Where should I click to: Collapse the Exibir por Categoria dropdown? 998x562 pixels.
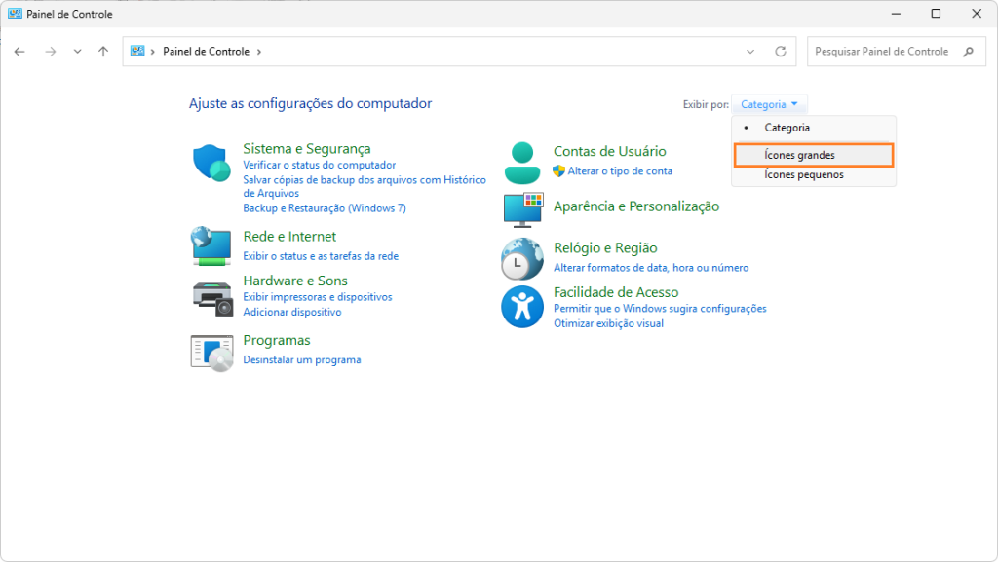(769, 104)
